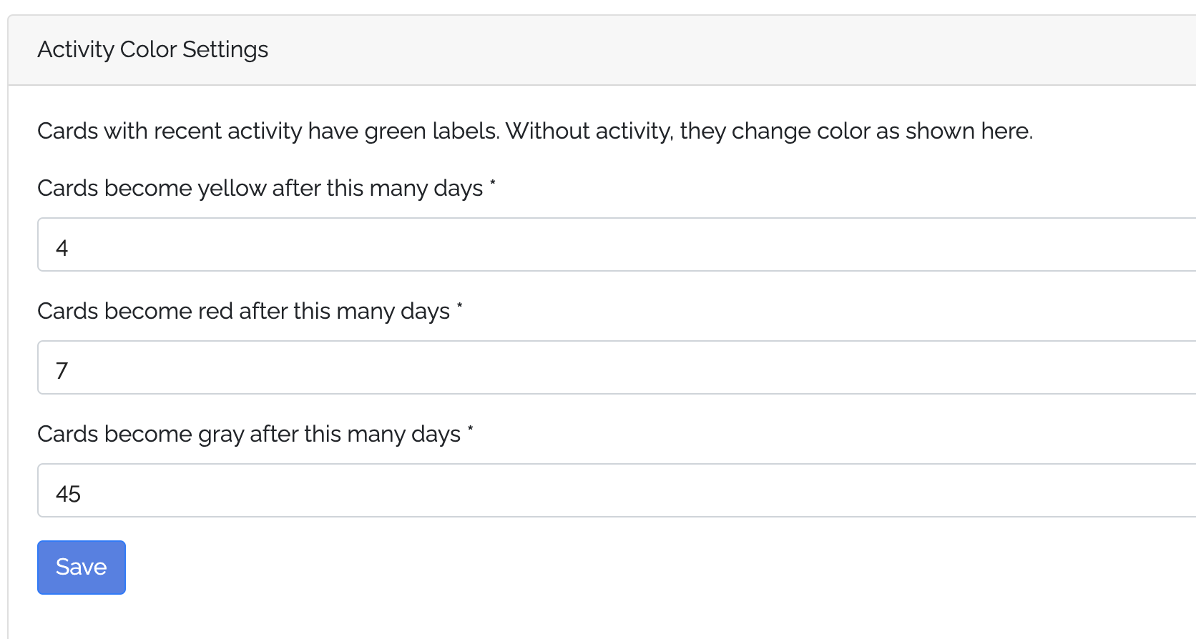Click the 'Cards become gray after' label
The image size is (1196, 639).
(x=248, y=434)
